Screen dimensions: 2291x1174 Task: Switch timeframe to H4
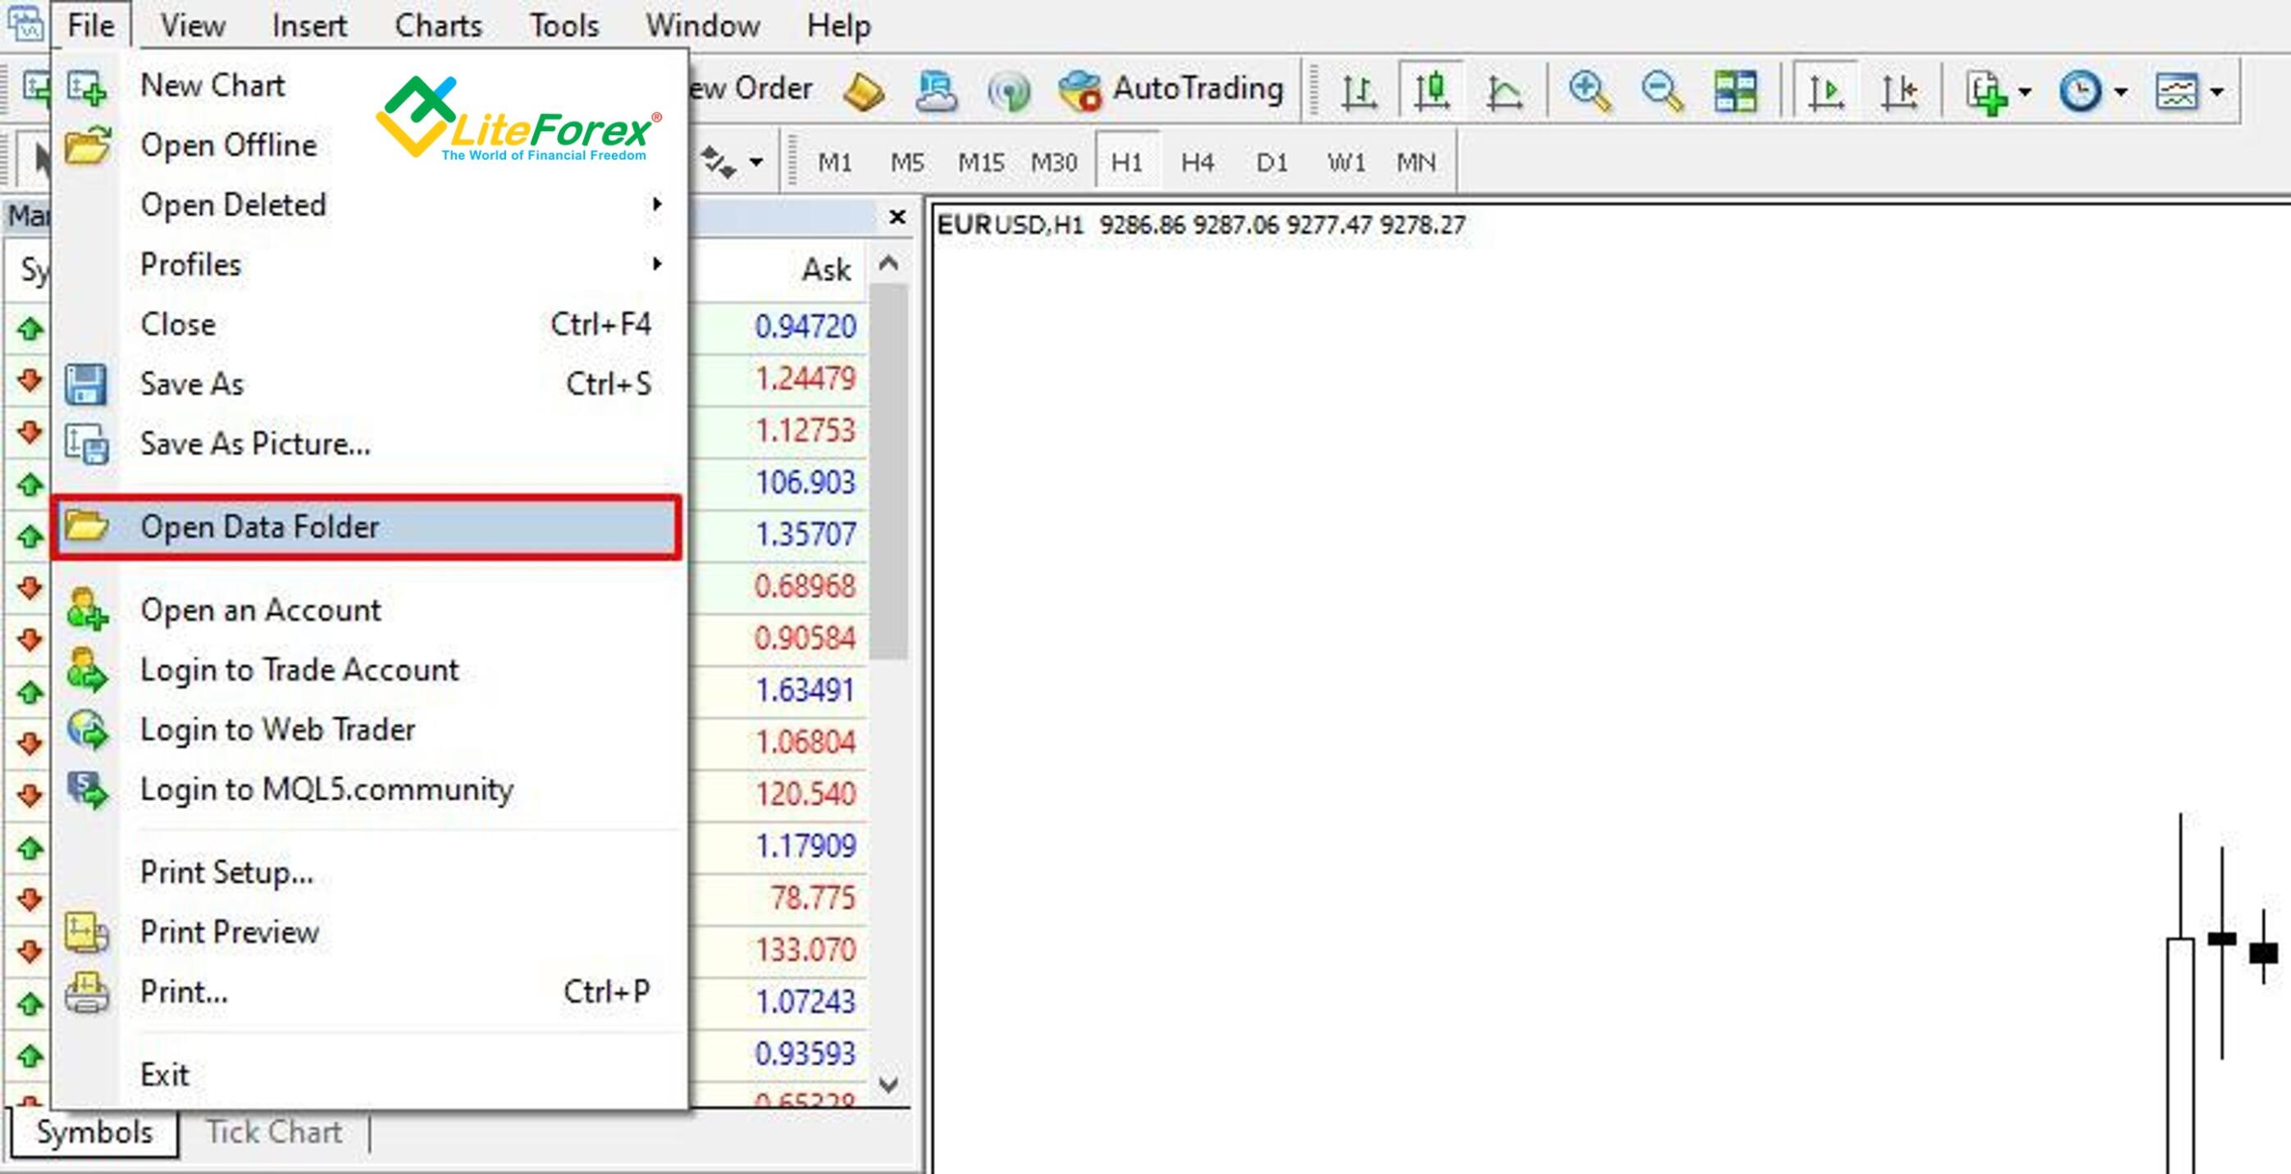click(1197, 162)
